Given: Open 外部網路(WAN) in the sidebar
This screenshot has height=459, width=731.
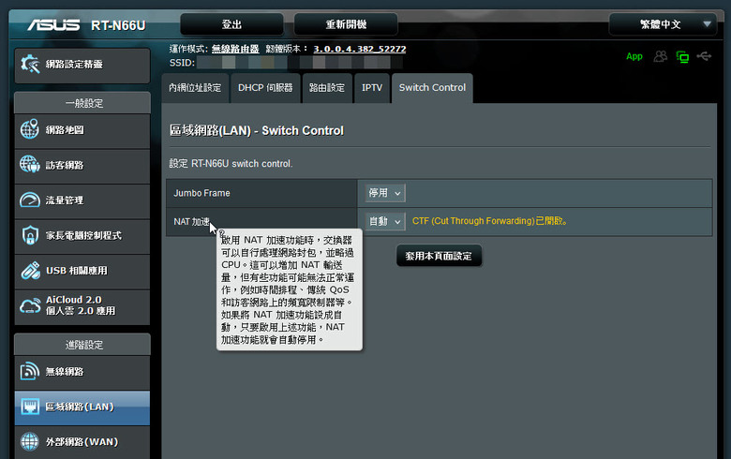Looking at the screenshot, I should click(x=82, y=442).
